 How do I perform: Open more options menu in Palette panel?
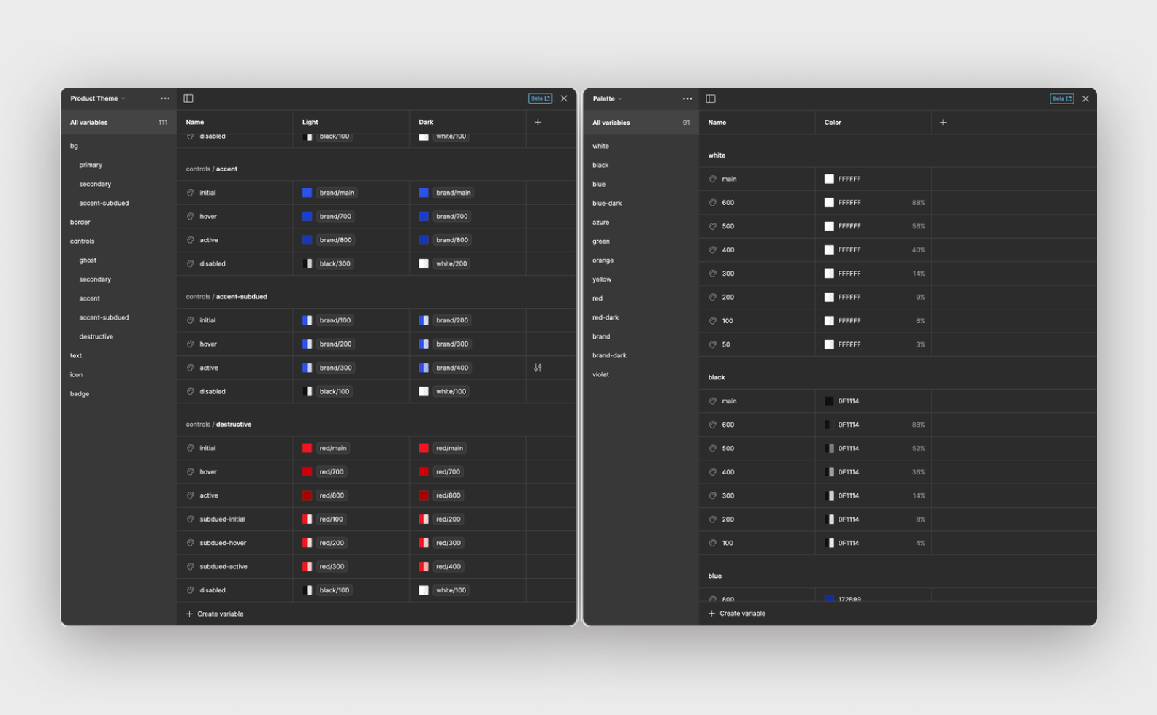point(687,98)
